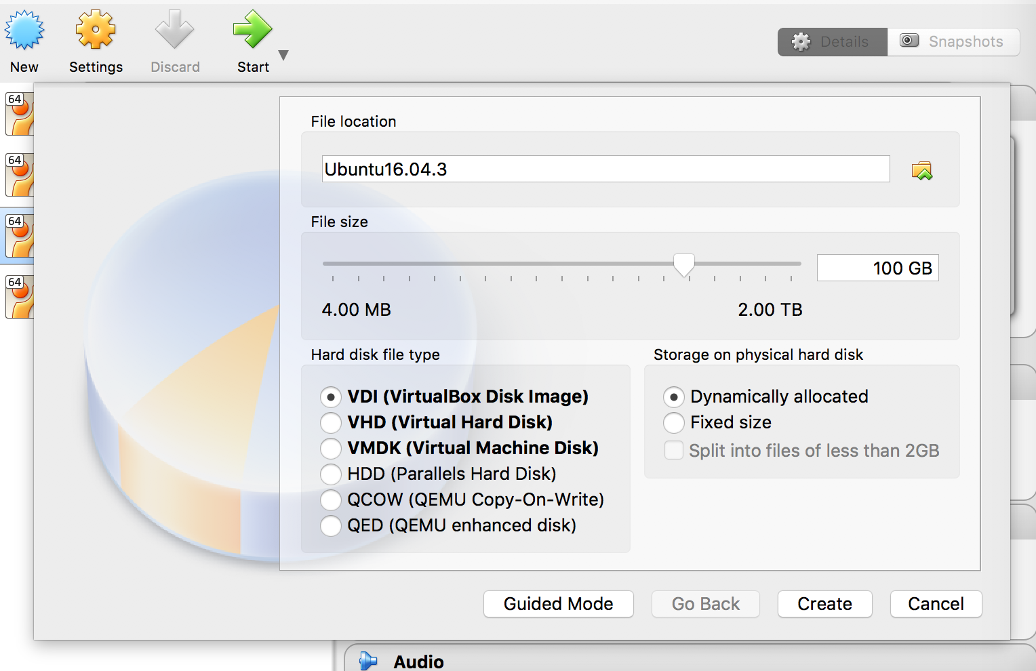Select the fourth VM icon in sidebar
Viewport: 1036px width, 671px height.
coord(19,297)
